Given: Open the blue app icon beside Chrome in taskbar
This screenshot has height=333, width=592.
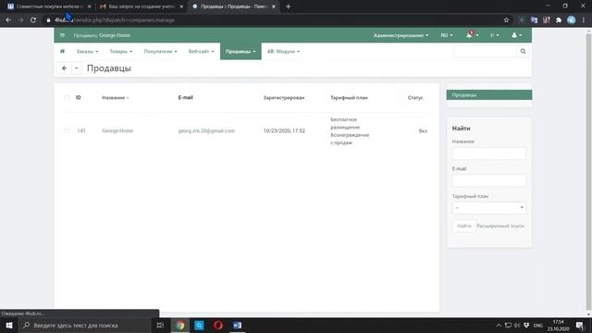Looking at the screenshot, I should coord(199,325).
